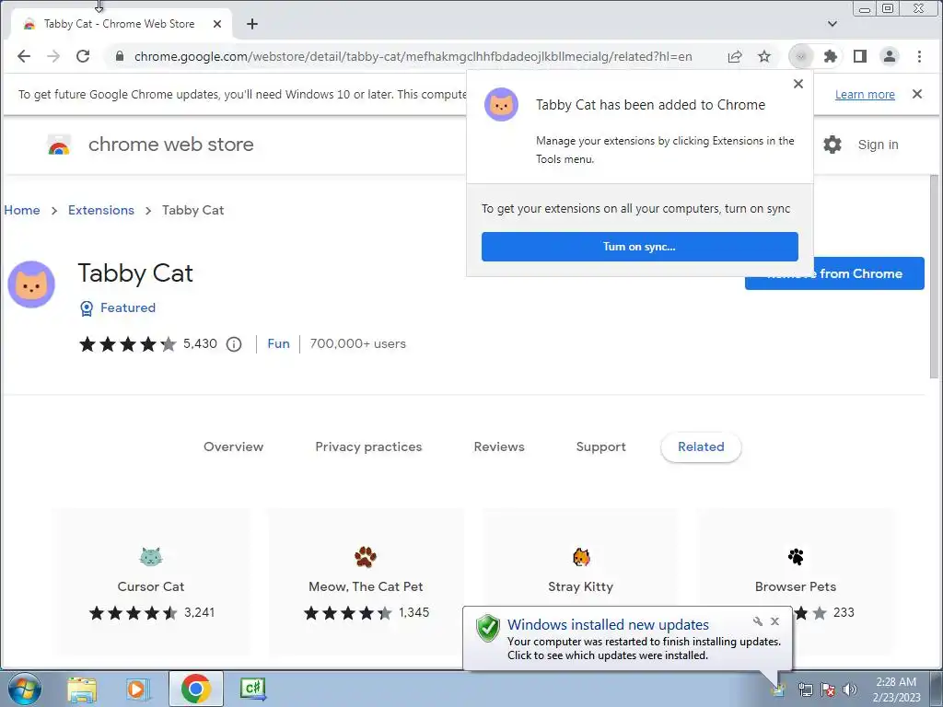Screen dimensions: 943x707
Task: Click Cursor Cat icon
Action: [x=151, y=557]
